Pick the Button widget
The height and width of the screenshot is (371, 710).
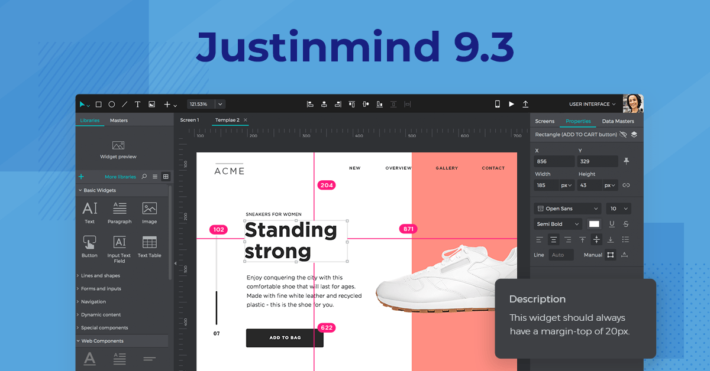[90, 247]
